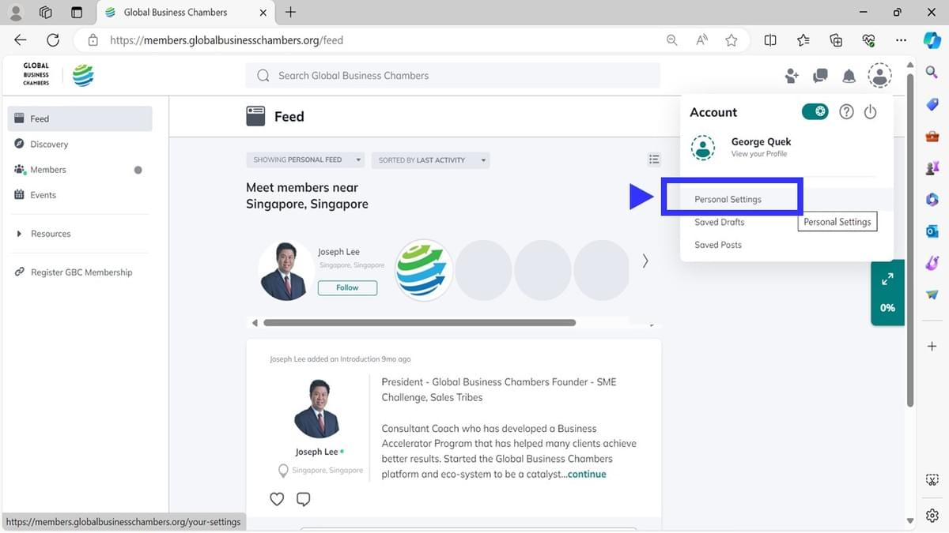949x533 pixels.
Task: Click the power logout icon
Action: tap(870, 112)
